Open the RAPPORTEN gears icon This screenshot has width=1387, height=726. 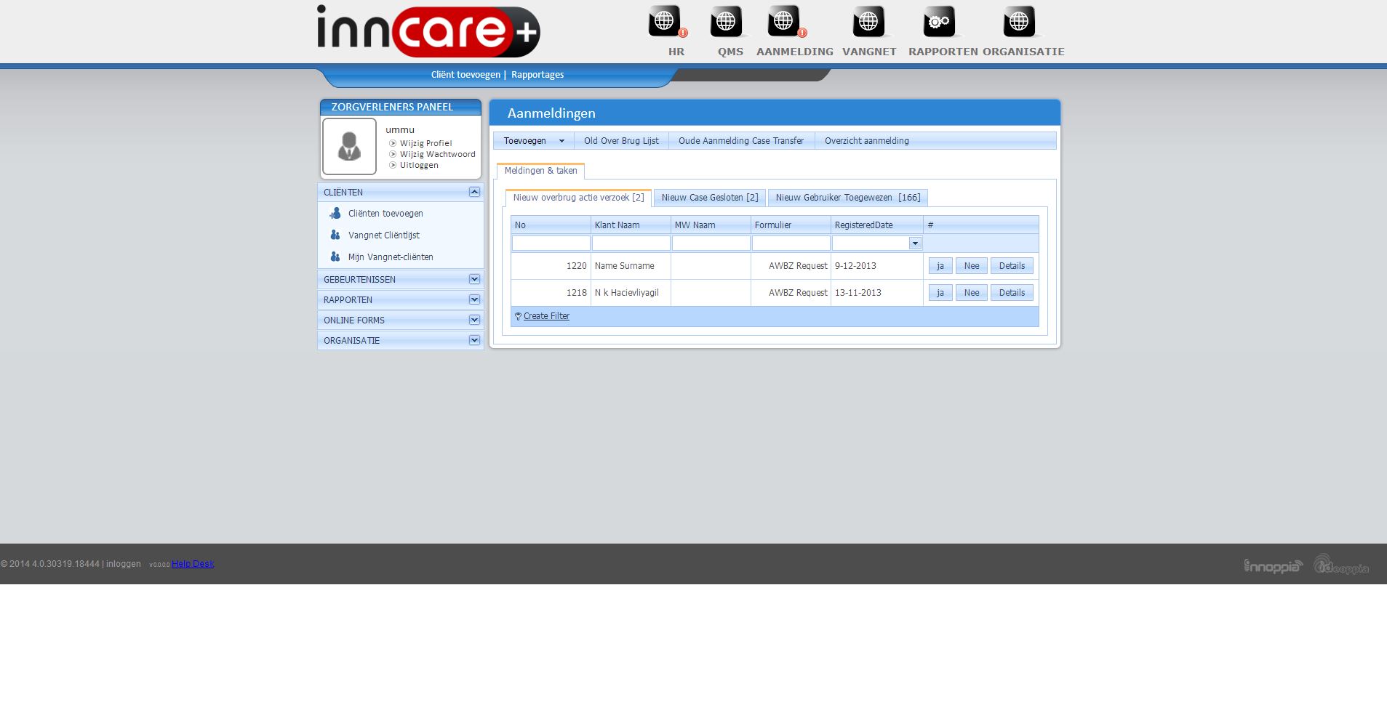939,21
